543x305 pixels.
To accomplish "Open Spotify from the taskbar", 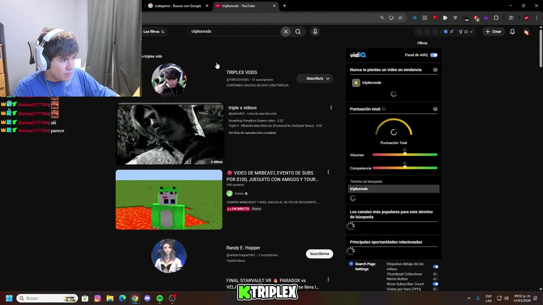I will point(160,298).
